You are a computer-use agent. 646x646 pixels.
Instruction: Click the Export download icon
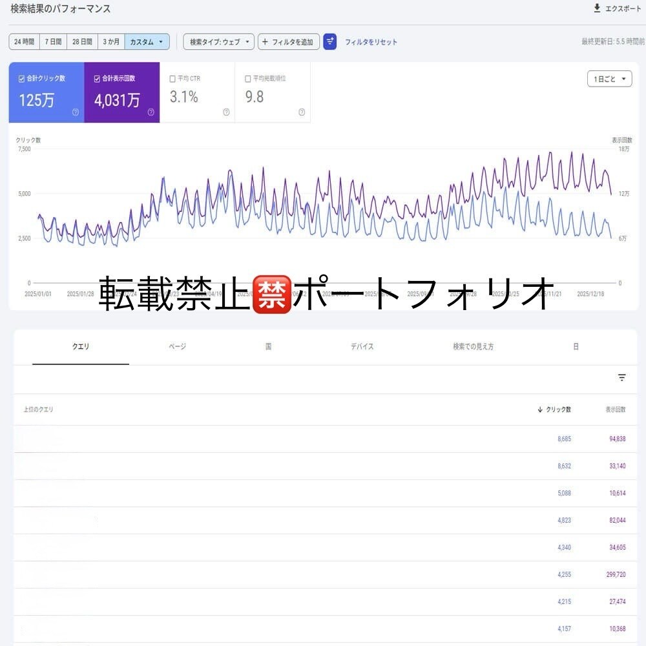pyautogui.click(x=596, y=8)
